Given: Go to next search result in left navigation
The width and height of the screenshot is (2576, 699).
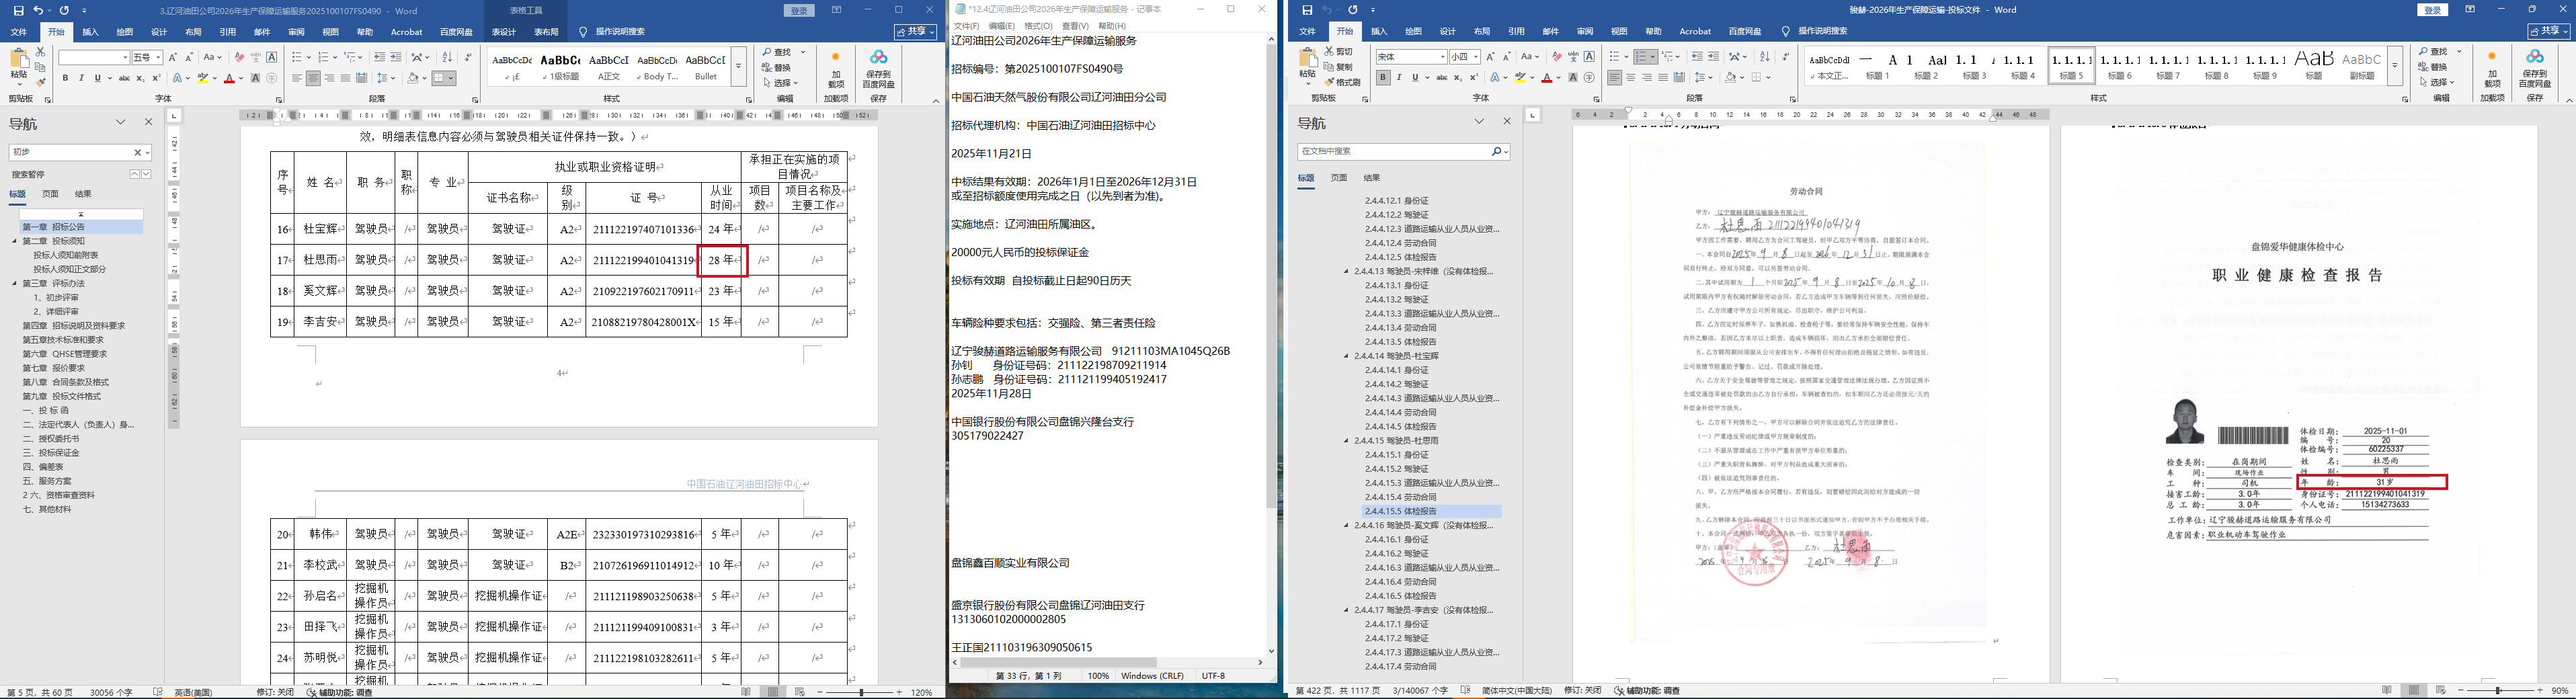Looking at the screenshot, I should [x=146, y=174].
